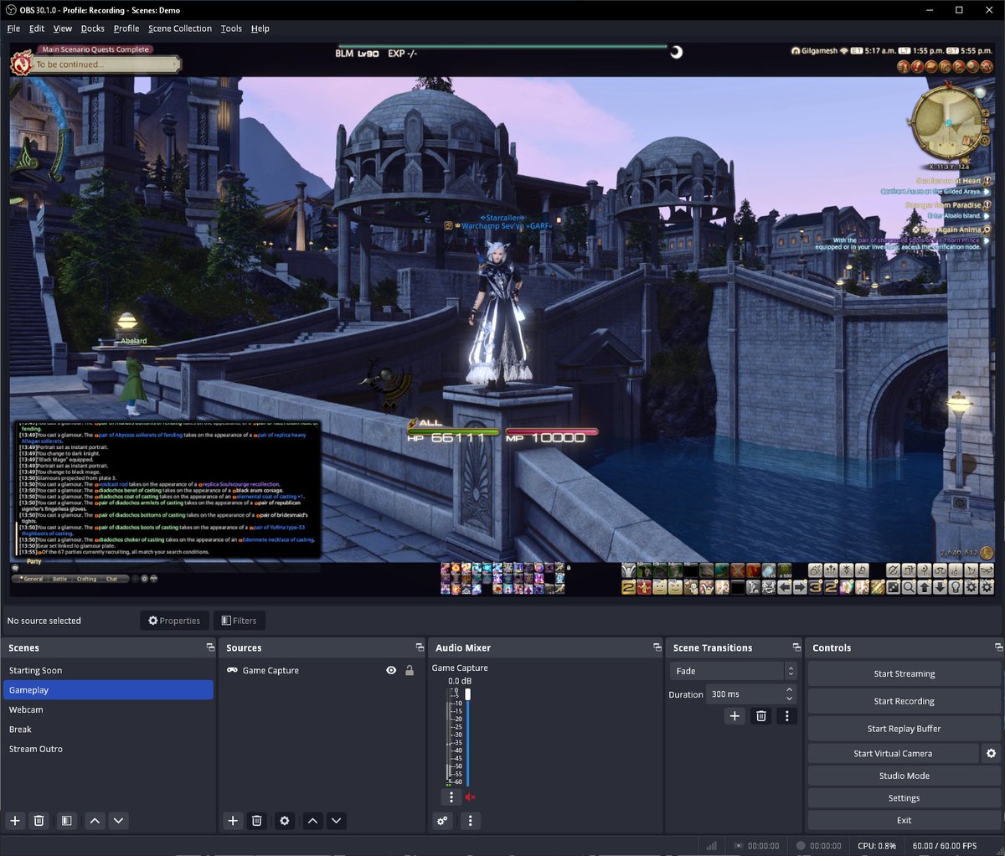Viewport: 1005px width, 856px height.
Task: Pop out the Controls dock
Action: tap(998, 647)
